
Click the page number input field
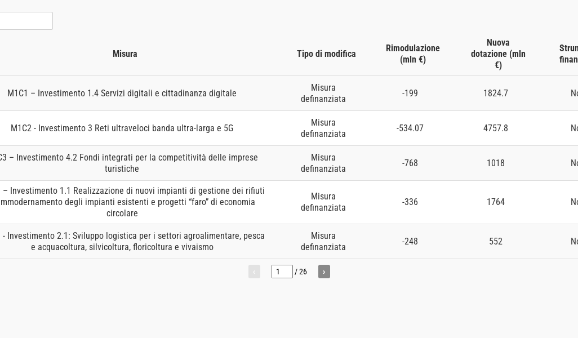pyautogui.click(x=282, y=272)
